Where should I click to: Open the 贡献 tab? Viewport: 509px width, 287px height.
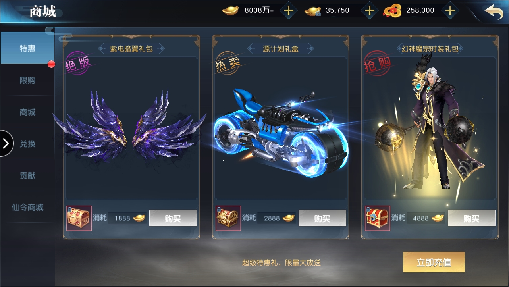click(x=27, y=175)
